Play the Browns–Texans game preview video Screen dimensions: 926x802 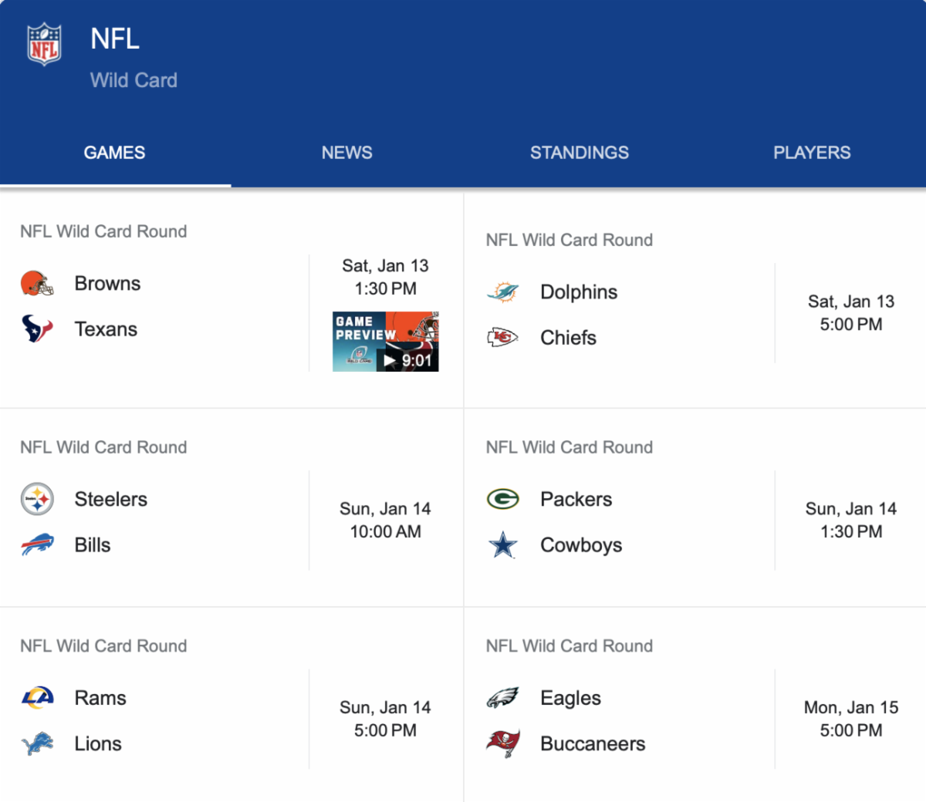point(385,342)
